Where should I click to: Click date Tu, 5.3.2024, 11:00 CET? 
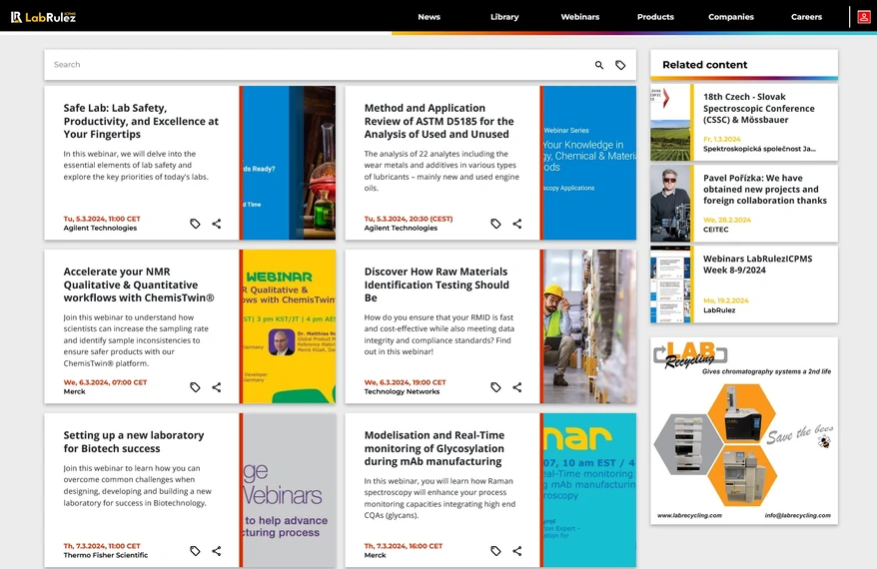click(102, 219)
